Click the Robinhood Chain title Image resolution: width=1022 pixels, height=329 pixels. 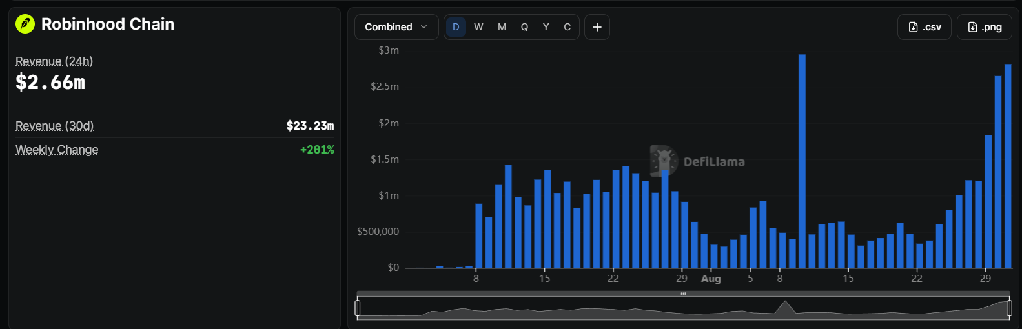tap(108, 25)
